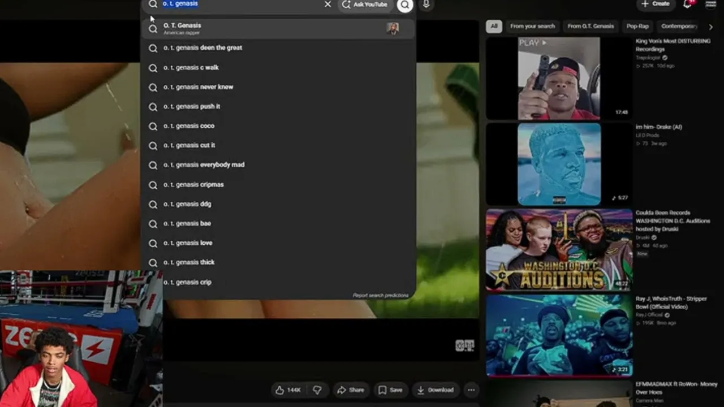
Task: Click the search icon beside "coco" suggestion
Action: pyautogui.click(x=153, y=126)
